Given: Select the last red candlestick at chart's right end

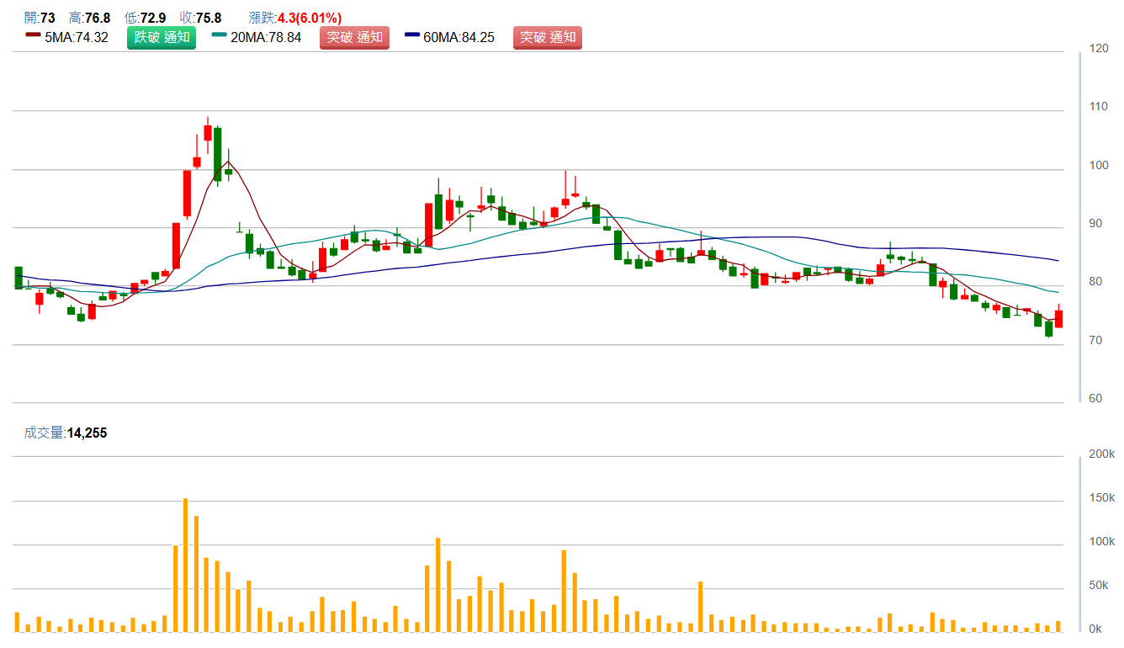Looking at the screenshot, I should click(x=1058, y=319).
